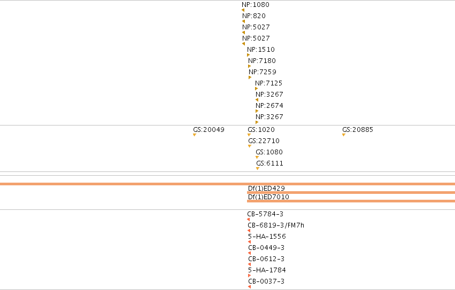
Task: Open the NP:1510 insertion label
Action: [x=261, y=50]
